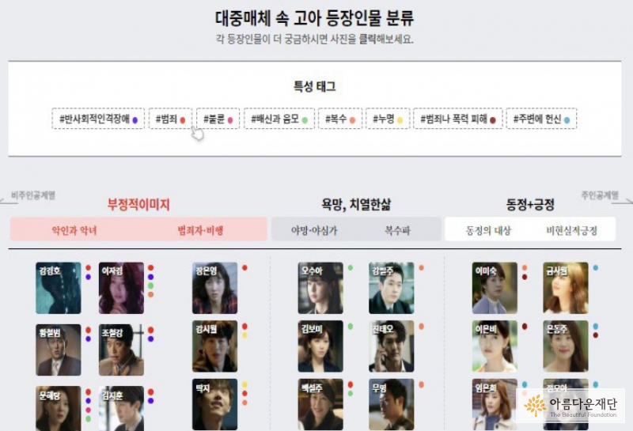
Task: Select the #배신과 음모 tag
Action: pyautogui.click(x=279, y=119)
